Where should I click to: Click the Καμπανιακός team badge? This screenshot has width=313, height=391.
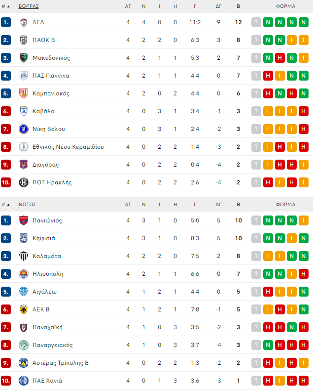23,93
